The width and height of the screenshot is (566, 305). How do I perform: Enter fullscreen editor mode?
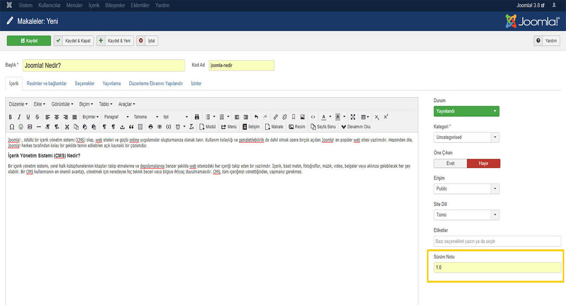tap(353, 117)
